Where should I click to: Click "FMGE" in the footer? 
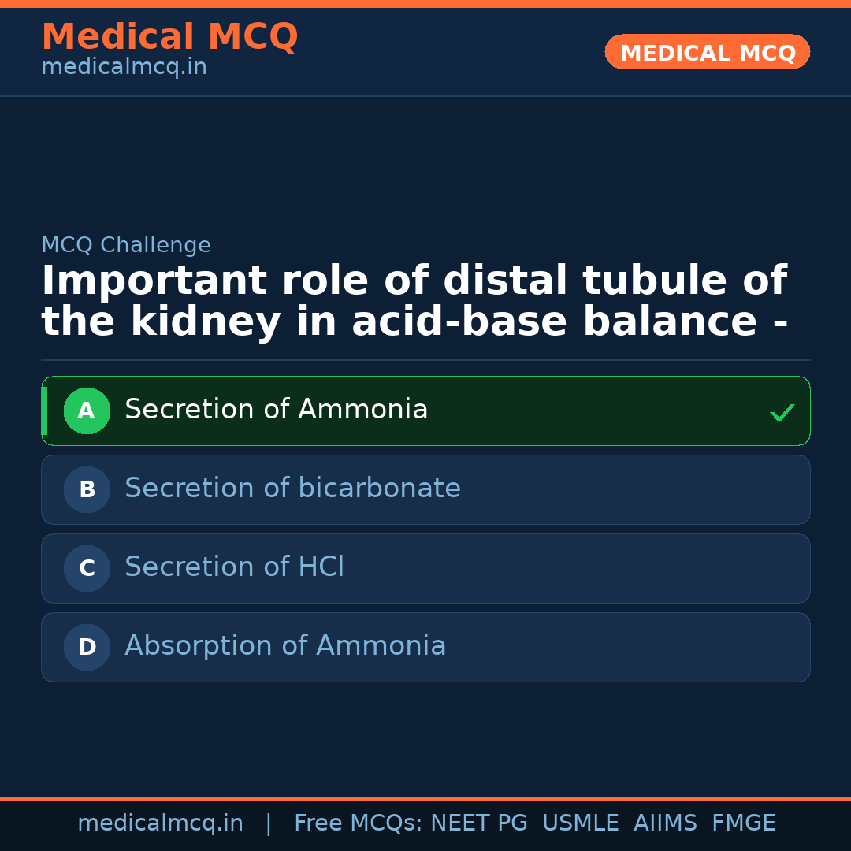tap(744, 823)
